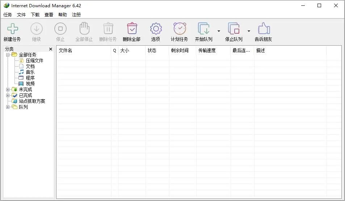
Task: Open 选项 (options) gear icon
Action: click(x=156, y=29)
